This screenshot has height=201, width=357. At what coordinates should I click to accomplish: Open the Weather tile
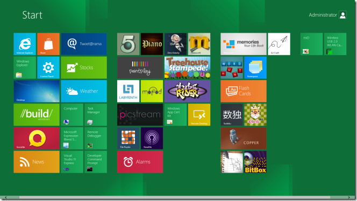coord(84,91)
